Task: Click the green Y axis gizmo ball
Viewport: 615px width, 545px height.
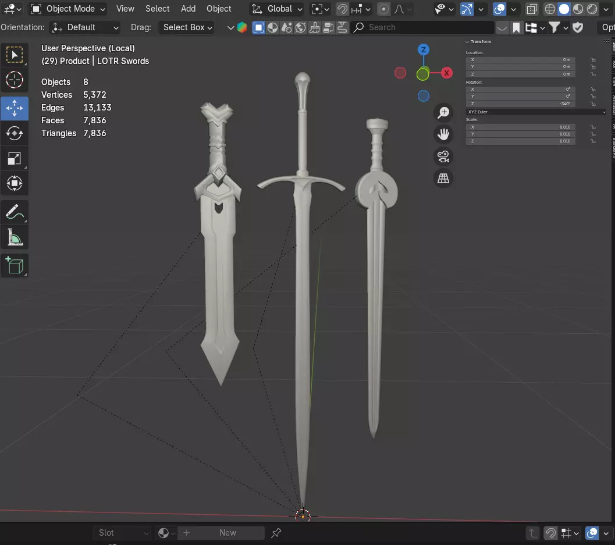Action: coord(422,74)
